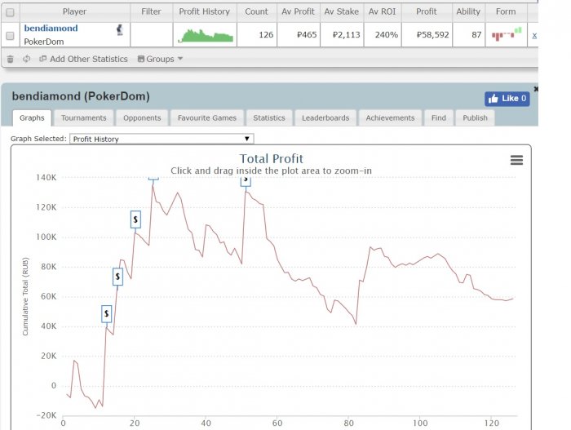Click the Ability value 87
The height and width of the screenshot is (430, 571).
[x=476, y=35]
